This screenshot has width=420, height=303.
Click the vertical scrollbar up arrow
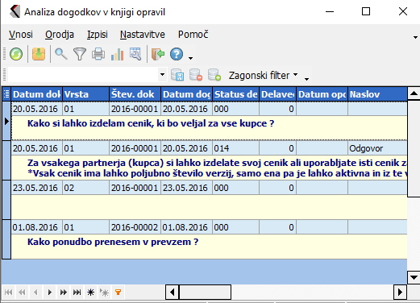tap(414, 93)
